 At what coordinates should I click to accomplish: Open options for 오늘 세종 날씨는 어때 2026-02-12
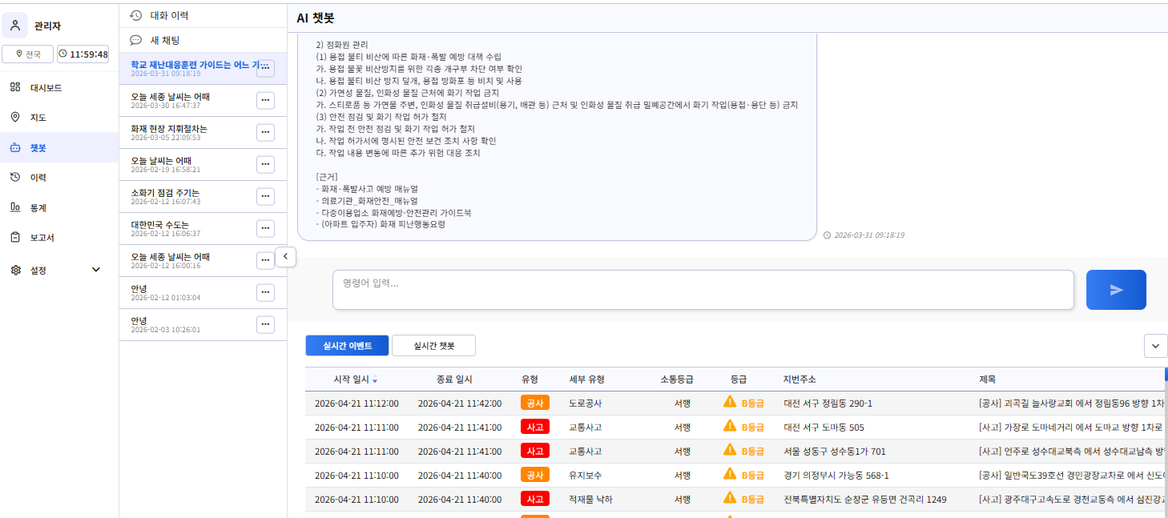(266, 260)
